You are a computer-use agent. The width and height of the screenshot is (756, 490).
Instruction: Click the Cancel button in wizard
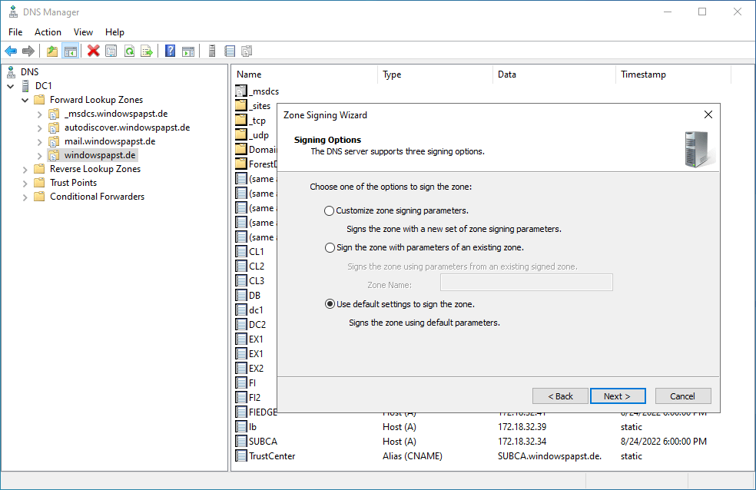pos(682,396)
